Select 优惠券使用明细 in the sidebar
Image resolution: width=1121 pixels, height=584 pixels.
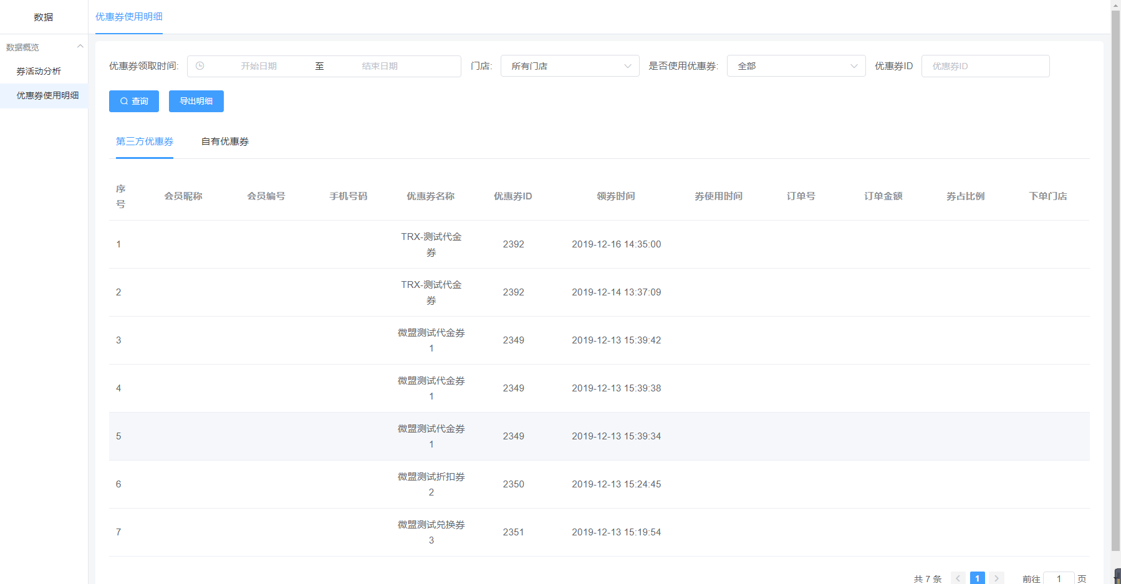click(47, 95)
